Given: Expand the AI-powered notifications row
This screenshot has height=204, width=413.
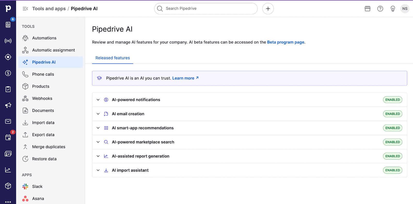Looking at the screenshot, I should pos(98,100).
